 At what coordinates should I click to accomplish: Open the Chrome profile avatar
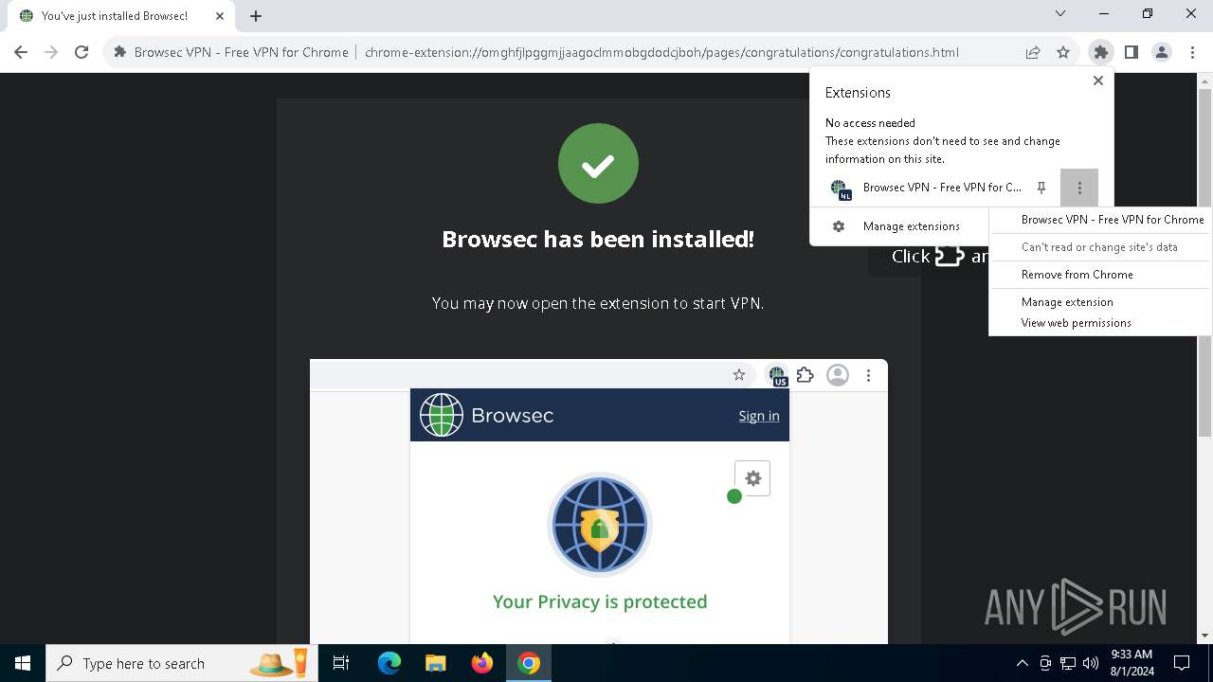click(1161, 52)
